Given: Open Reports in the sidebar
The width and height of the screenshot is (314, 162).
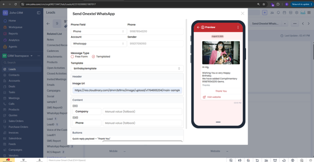Looking at the screenshot, I should [x=13, y=33].
